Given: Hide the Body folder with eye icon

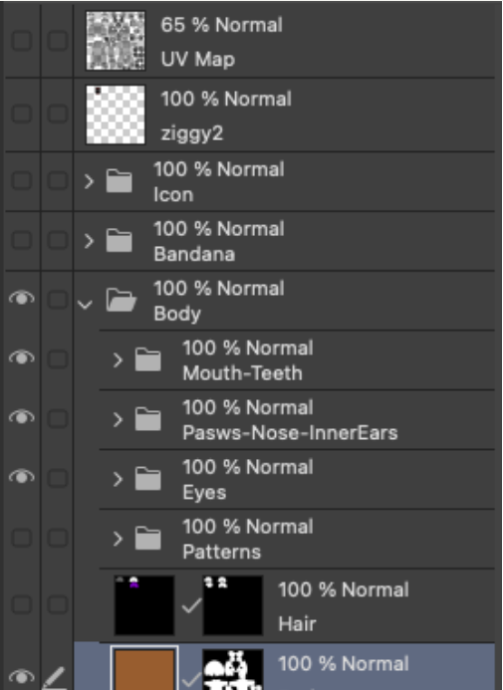Looking at the screenshot, I should (22, 299).
